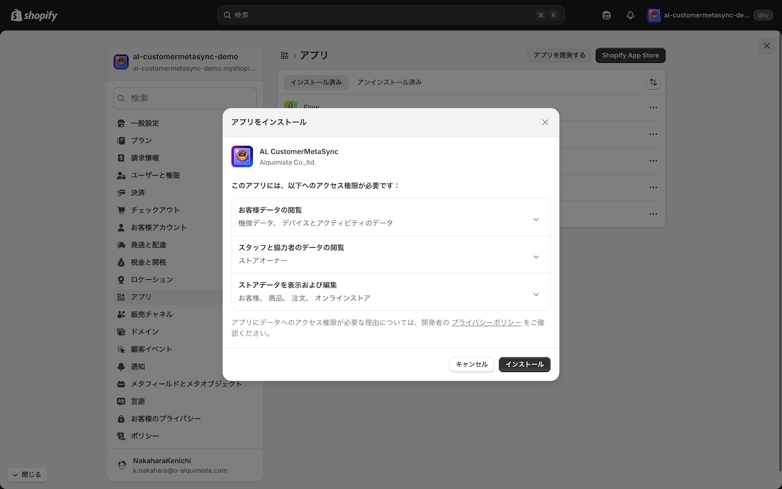Click the AL CustomerMetaSync app icon
Screen dimensions: 782x489
click(242, 156)
